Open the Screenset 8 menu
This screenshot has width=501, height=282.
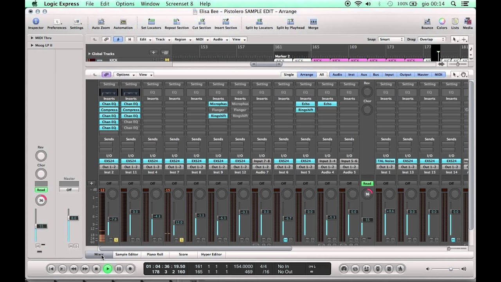[180, 4]
